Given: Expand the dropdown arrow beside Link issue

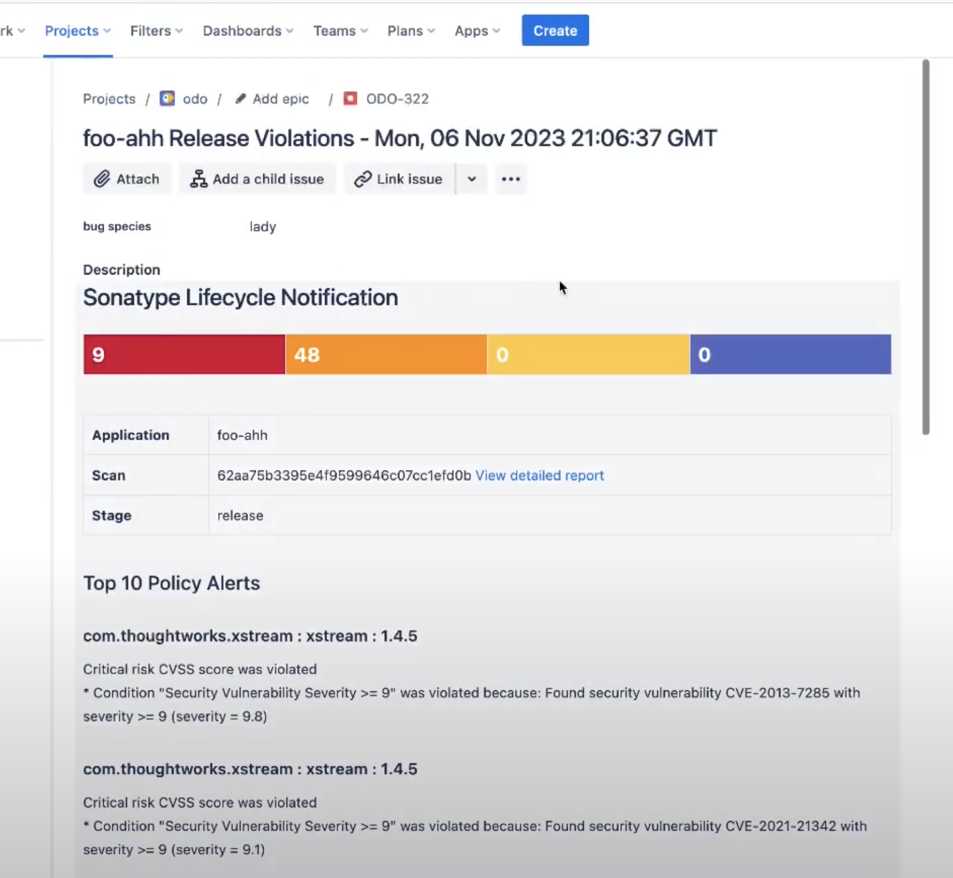Looking at the screenshot, I should tap(472, 179).
